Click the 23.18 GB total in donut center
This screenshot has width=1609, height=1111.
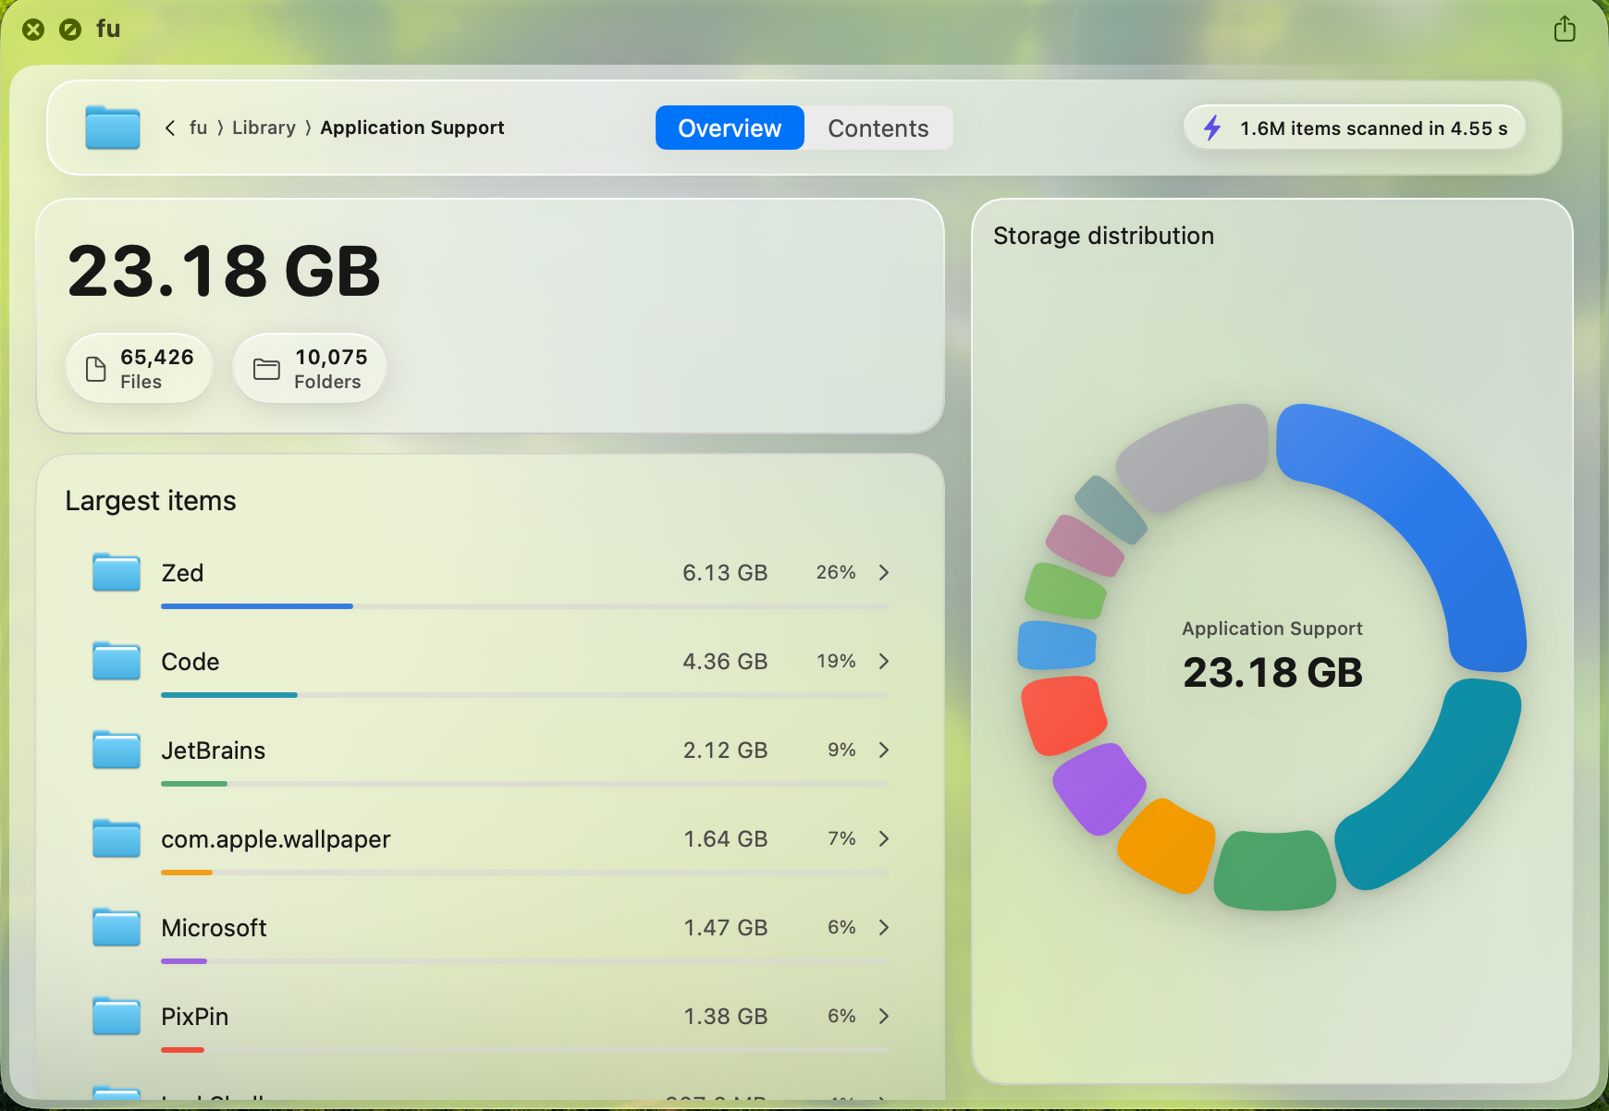pyautogui.click(x=1272, y=672)
